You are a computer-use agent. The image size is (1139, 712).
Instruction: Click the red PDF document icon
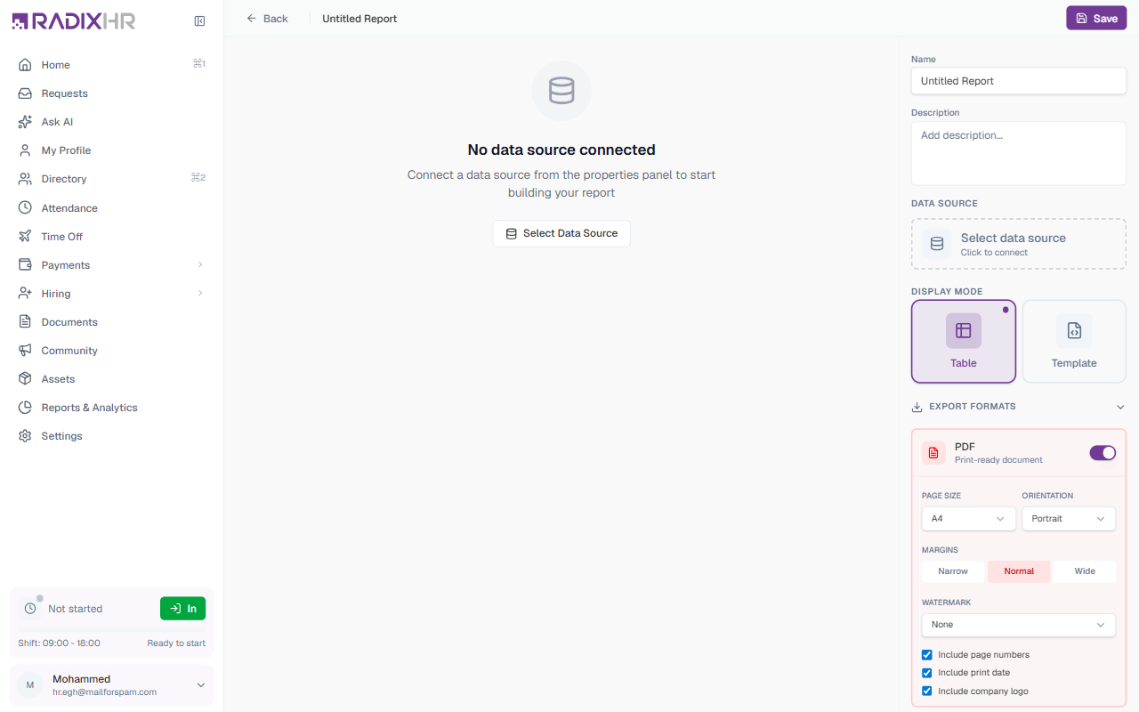pos(933,453)
